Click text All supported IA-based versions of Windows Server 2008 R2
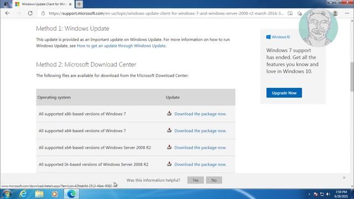 [93, 165]
